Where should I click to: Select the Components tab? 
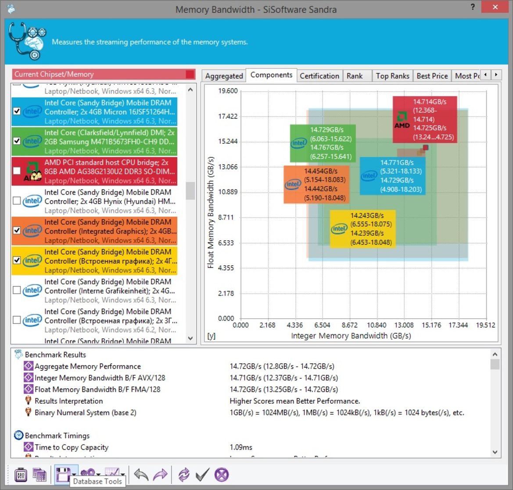pos(271,75)
